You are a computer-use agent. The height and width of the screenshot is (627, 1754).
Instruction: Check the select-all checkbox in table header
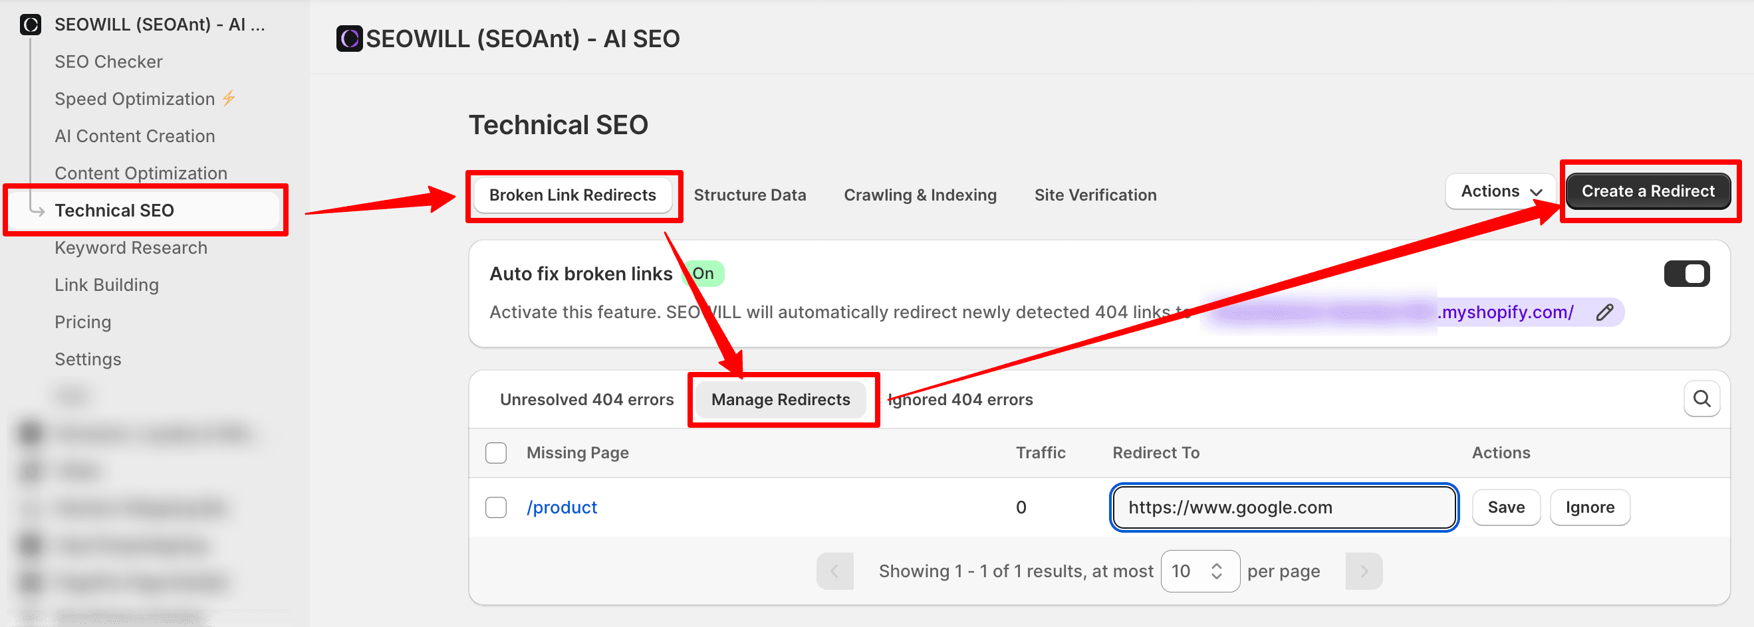496,453
